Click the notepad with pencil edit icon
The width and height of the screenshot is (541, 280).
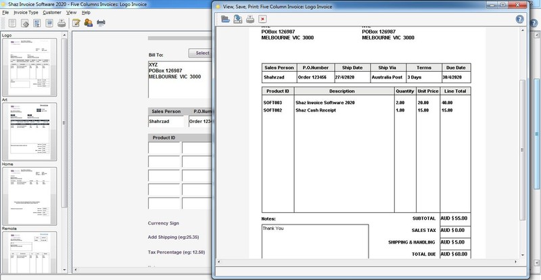pos(76,23)
